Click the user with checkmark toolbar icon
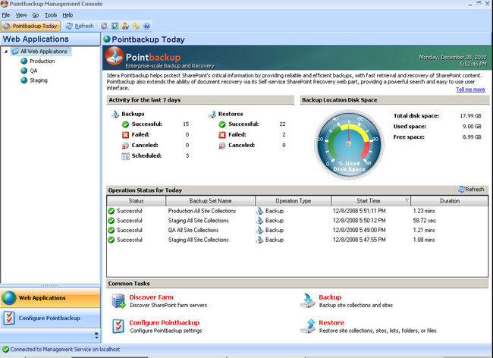 (125, 26)
